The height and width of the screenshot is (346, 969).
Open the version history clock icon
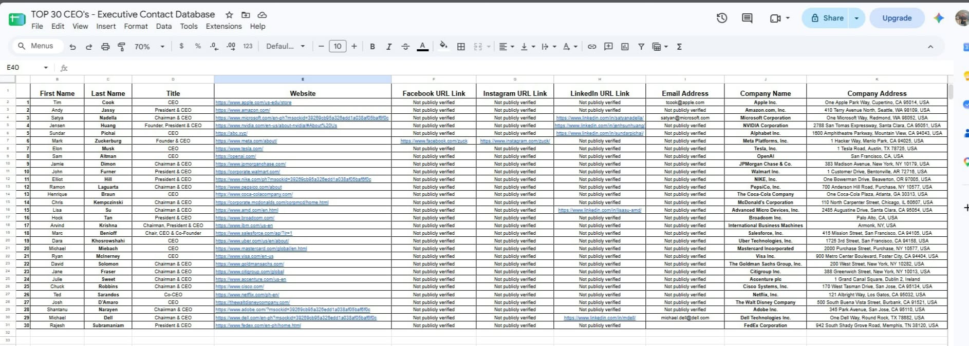pyautogui.click(x=722, y=18)
